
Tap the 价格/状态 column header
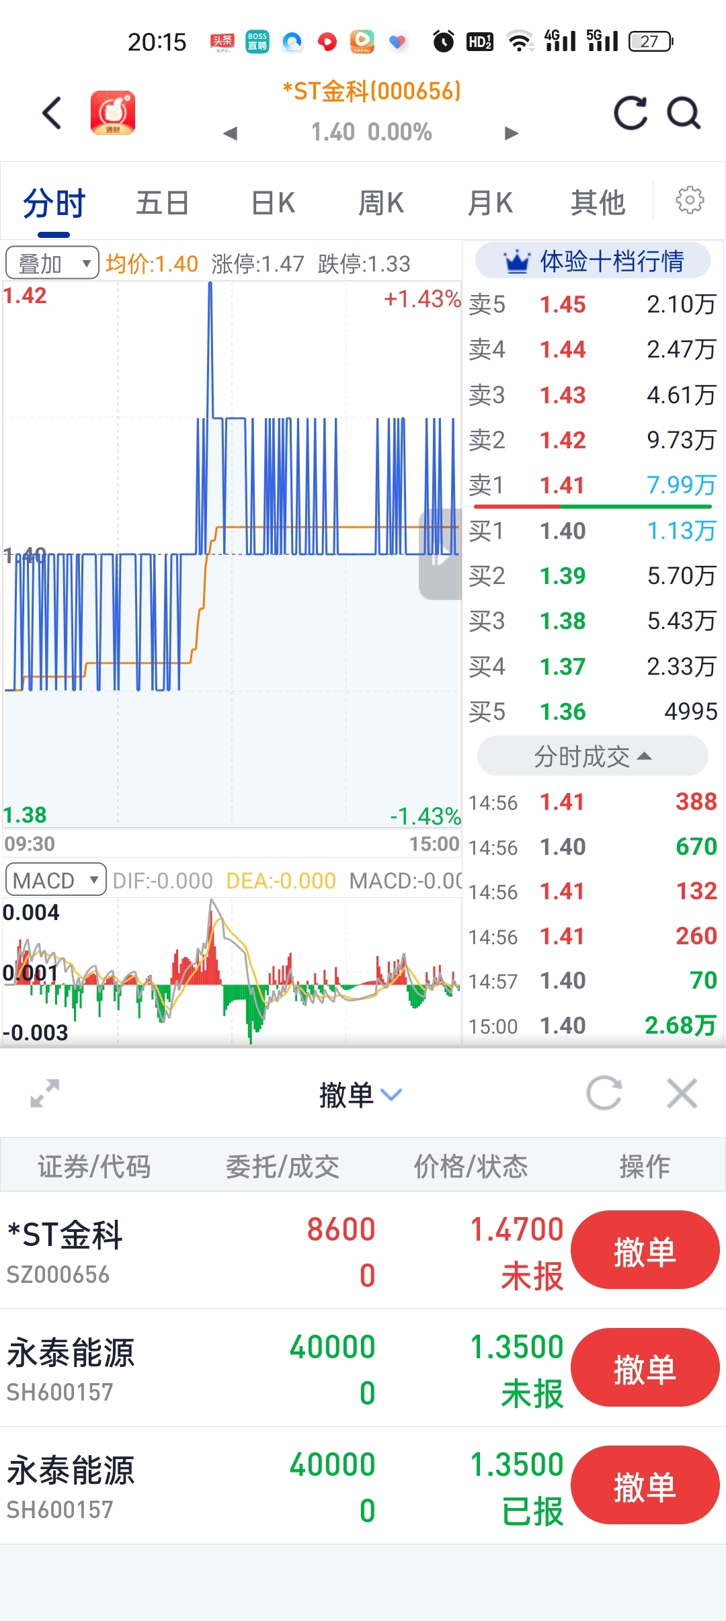click(x=471, y=1166)
